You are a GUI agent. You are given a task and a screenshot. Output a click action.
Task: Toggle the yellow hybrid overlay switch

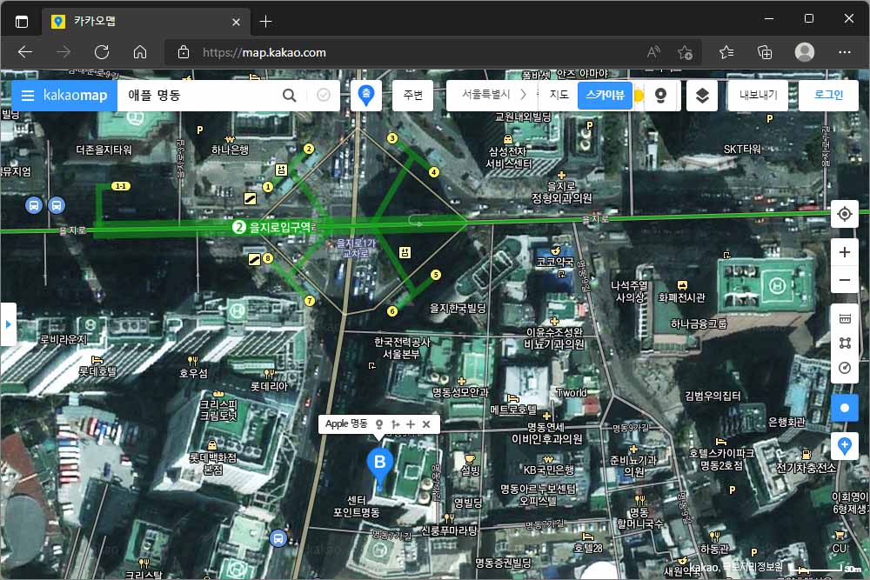pos(639,96)
